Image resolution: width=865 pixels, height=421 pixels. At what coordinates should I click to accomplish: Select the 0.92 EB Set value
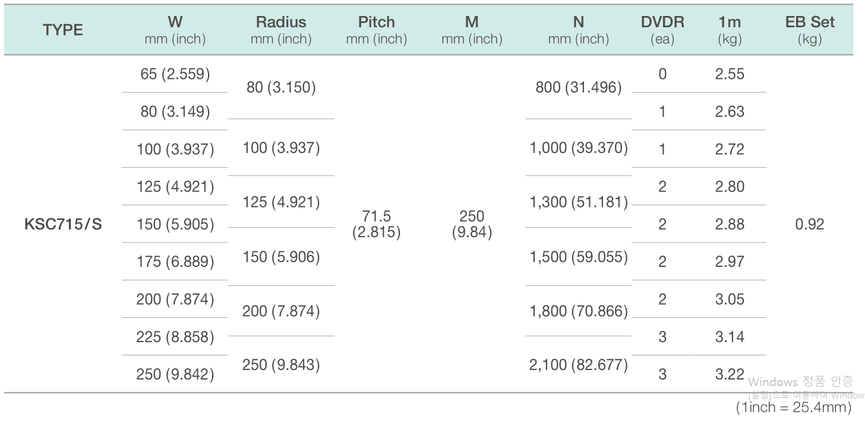click(810, 225)
